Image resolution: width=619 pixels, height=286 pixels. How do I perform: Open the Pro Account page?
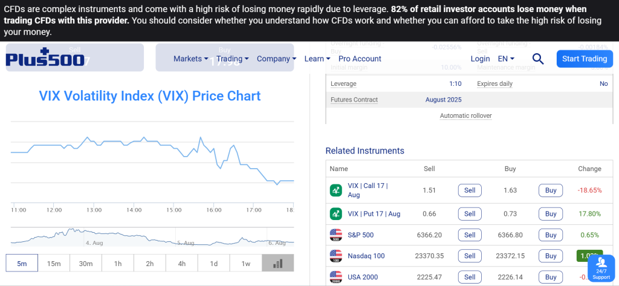[x=360, y=59]
